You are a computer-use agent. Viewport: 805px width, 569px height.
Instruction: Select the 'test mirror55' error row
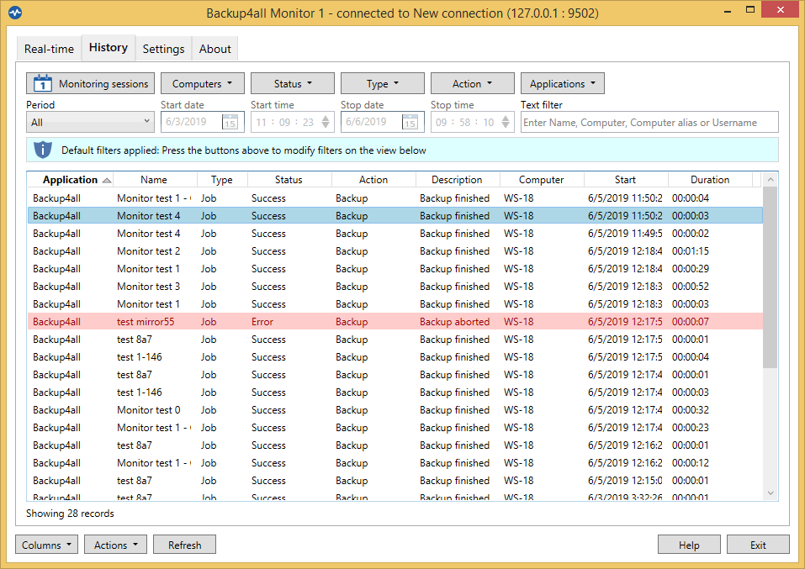(395, 322)
